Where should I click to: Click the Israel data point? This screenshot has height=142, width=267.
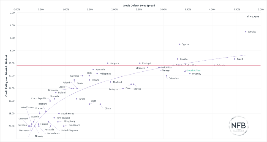tap(77, 99)
